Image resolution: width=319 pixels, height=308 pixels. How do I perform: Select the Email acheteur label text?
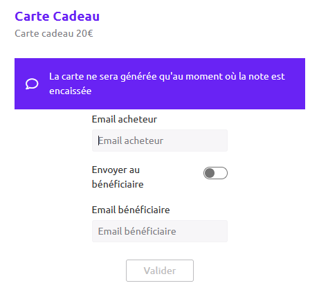click(125, 119)
